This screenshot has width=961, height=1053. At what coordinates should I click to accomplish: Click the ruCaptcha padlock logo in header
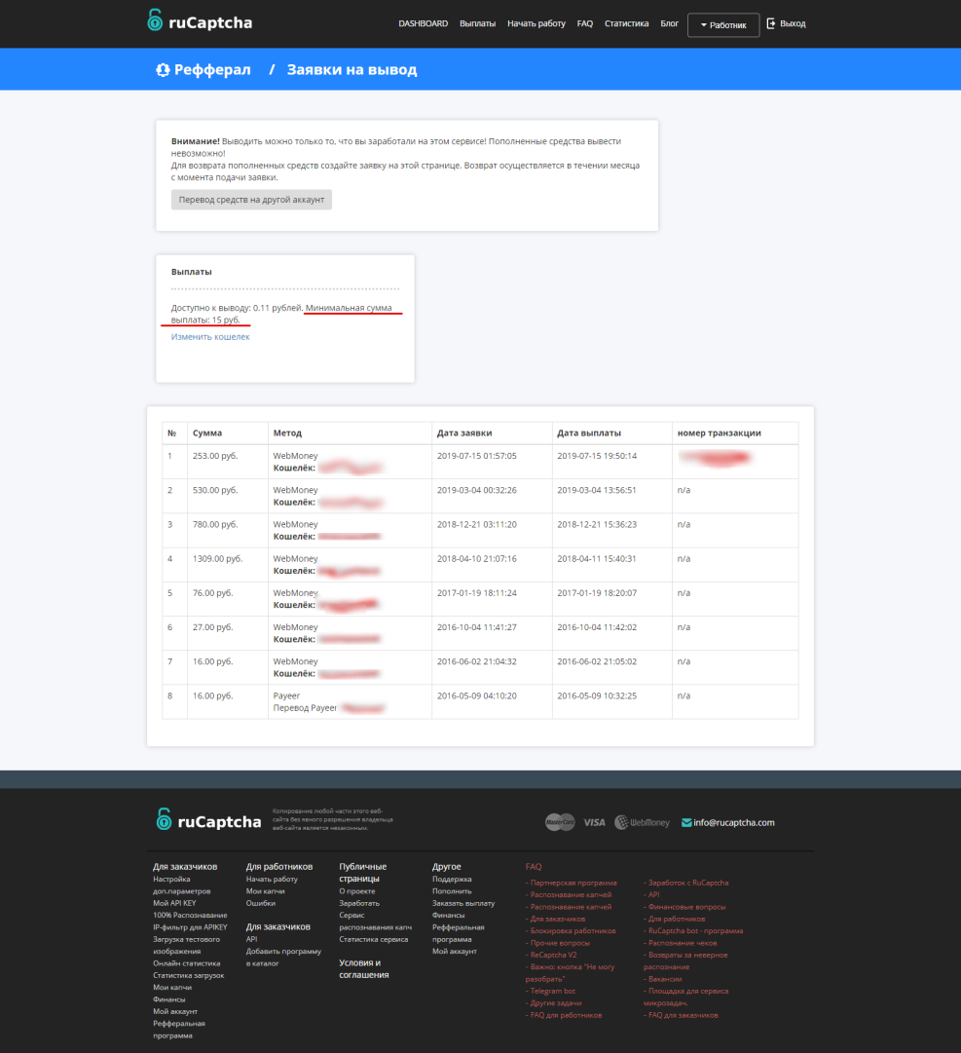click(156, 20)
